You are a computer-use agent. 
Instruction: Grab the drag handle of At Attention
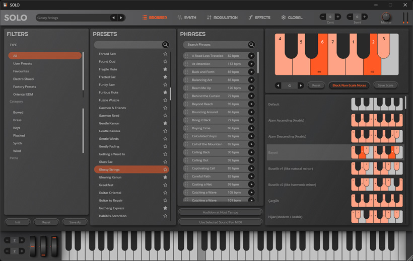point(186,64)
